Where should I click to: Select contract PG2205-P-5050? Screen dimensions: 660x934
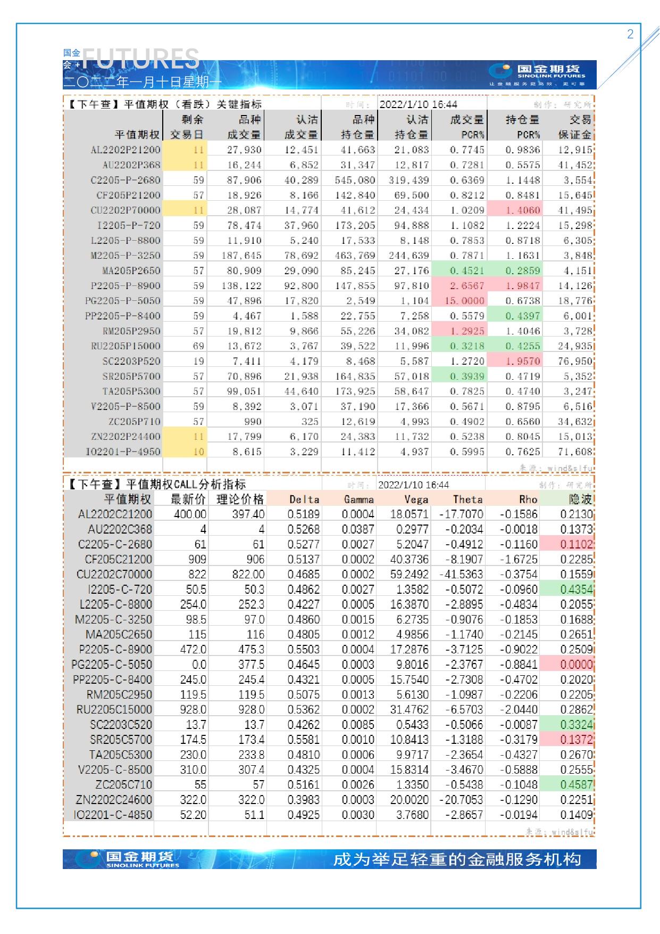click(x=122, y=301)
